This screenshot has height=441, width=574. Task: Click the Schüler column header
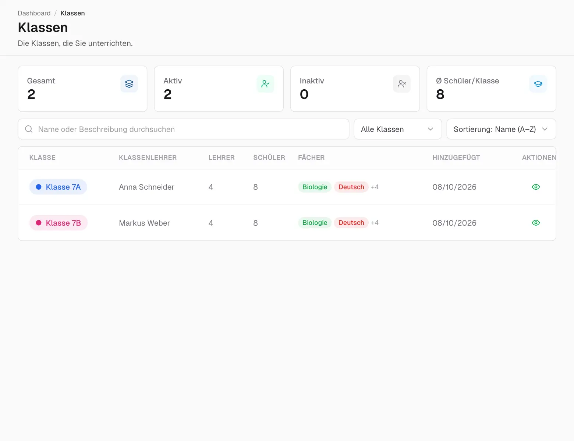pyautogui.click(x=269, y=158)
